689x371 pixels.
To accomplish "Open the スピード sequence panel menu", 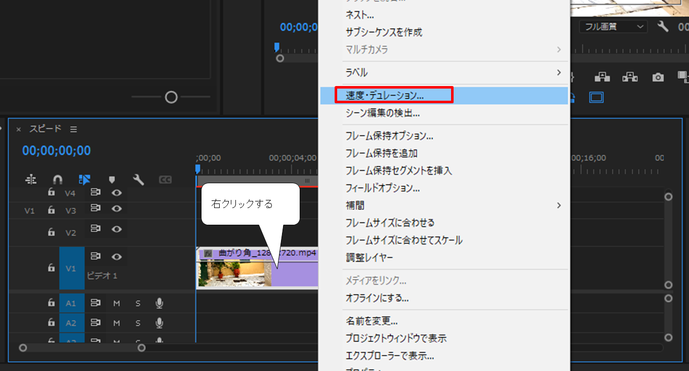I will click(74, 130).
